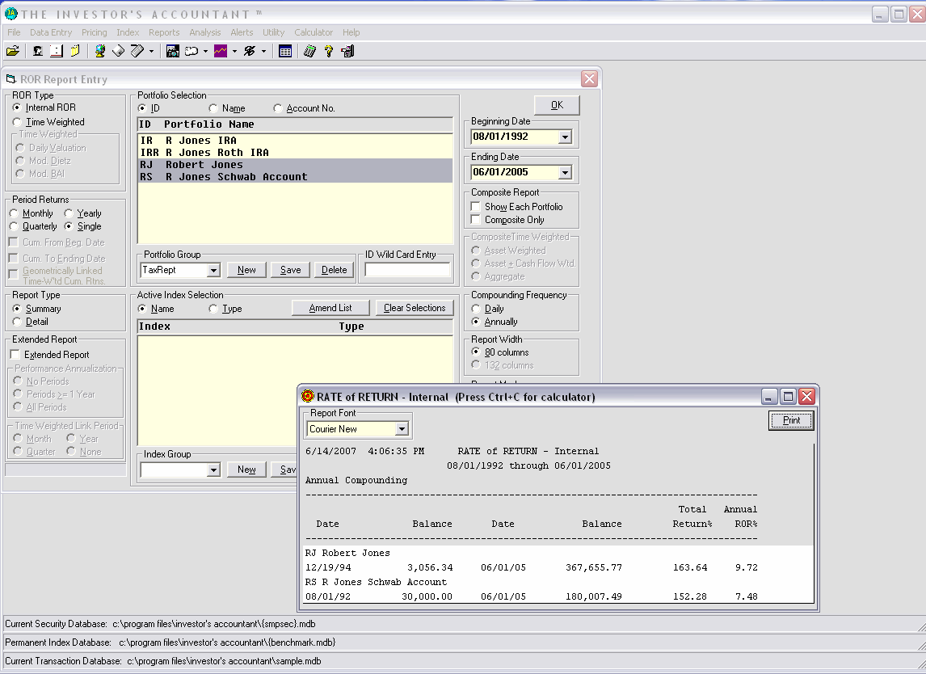
Task: Expand the Report Font Courier New dropdown
Action: click(402, 429)
